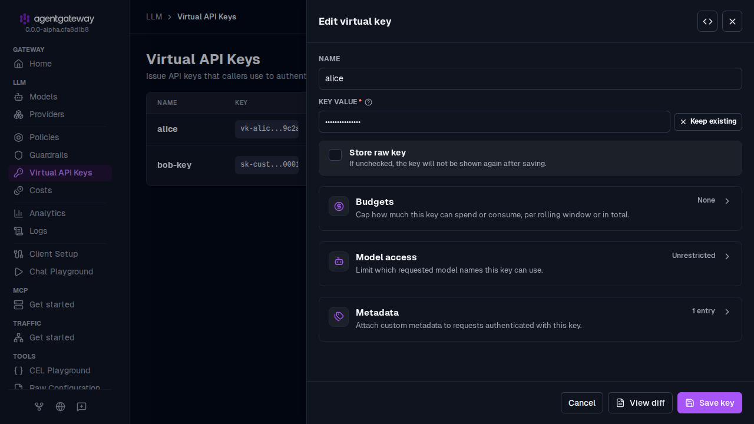The width and height of the screenshot is (754, 424).
Task: Expand the Metadata section chevron
Action: [x=727, y=312]
